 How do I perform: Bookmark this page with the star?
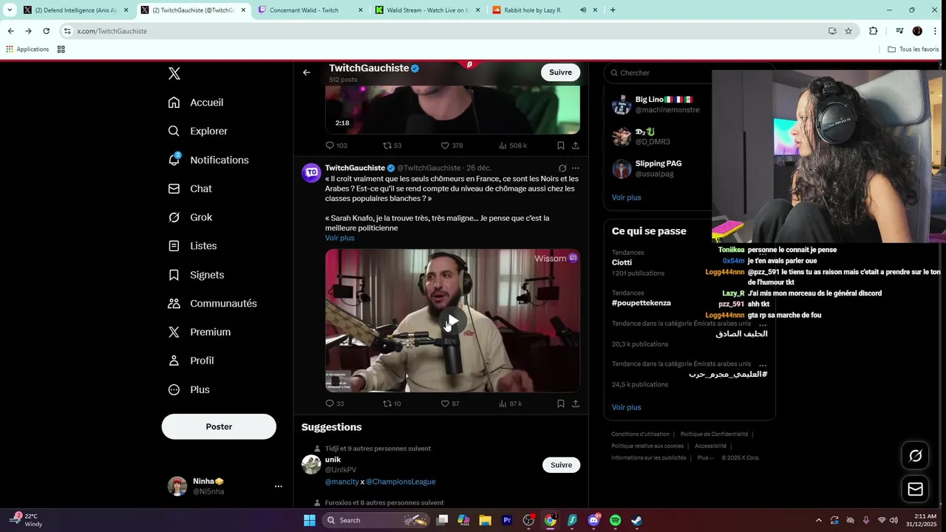click(848, 31)
